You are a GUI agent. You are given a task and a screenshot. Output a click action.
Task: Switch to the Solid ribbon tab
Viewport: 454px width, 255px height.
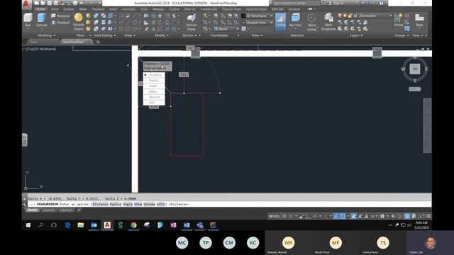55,9
